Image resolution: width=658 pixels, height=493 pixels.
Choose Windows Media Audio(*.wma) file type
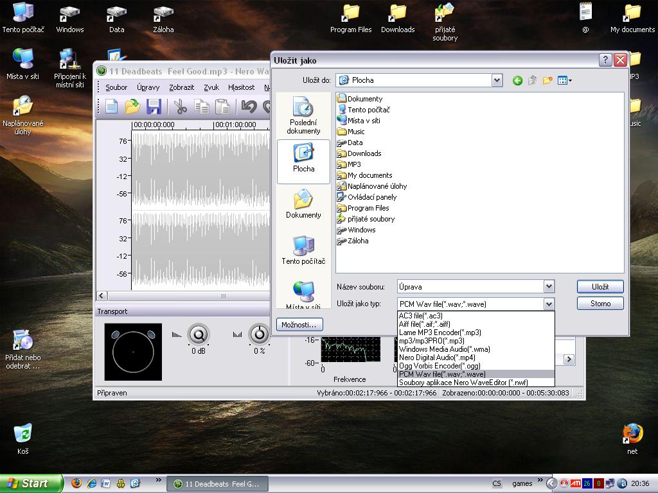[x=476, y=349]
